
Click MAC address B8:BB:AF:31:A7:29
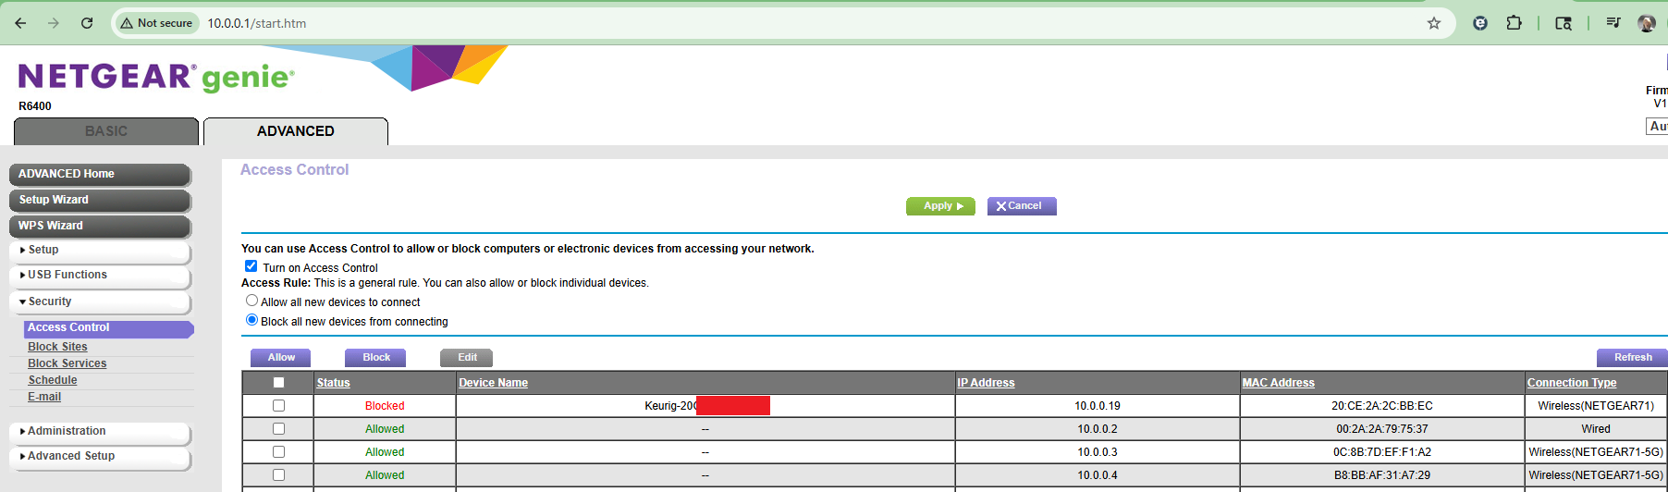1382,475
